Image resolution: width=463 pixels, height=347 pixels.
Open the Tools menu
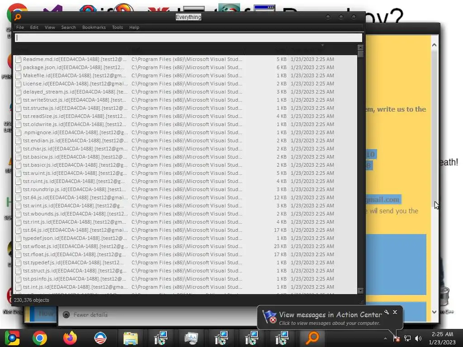click(117, 28)
